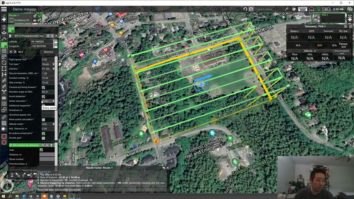This screenshot has height=199, width=354.
Task: Click the Latitude value field
Action: click(x=42, y=41)
